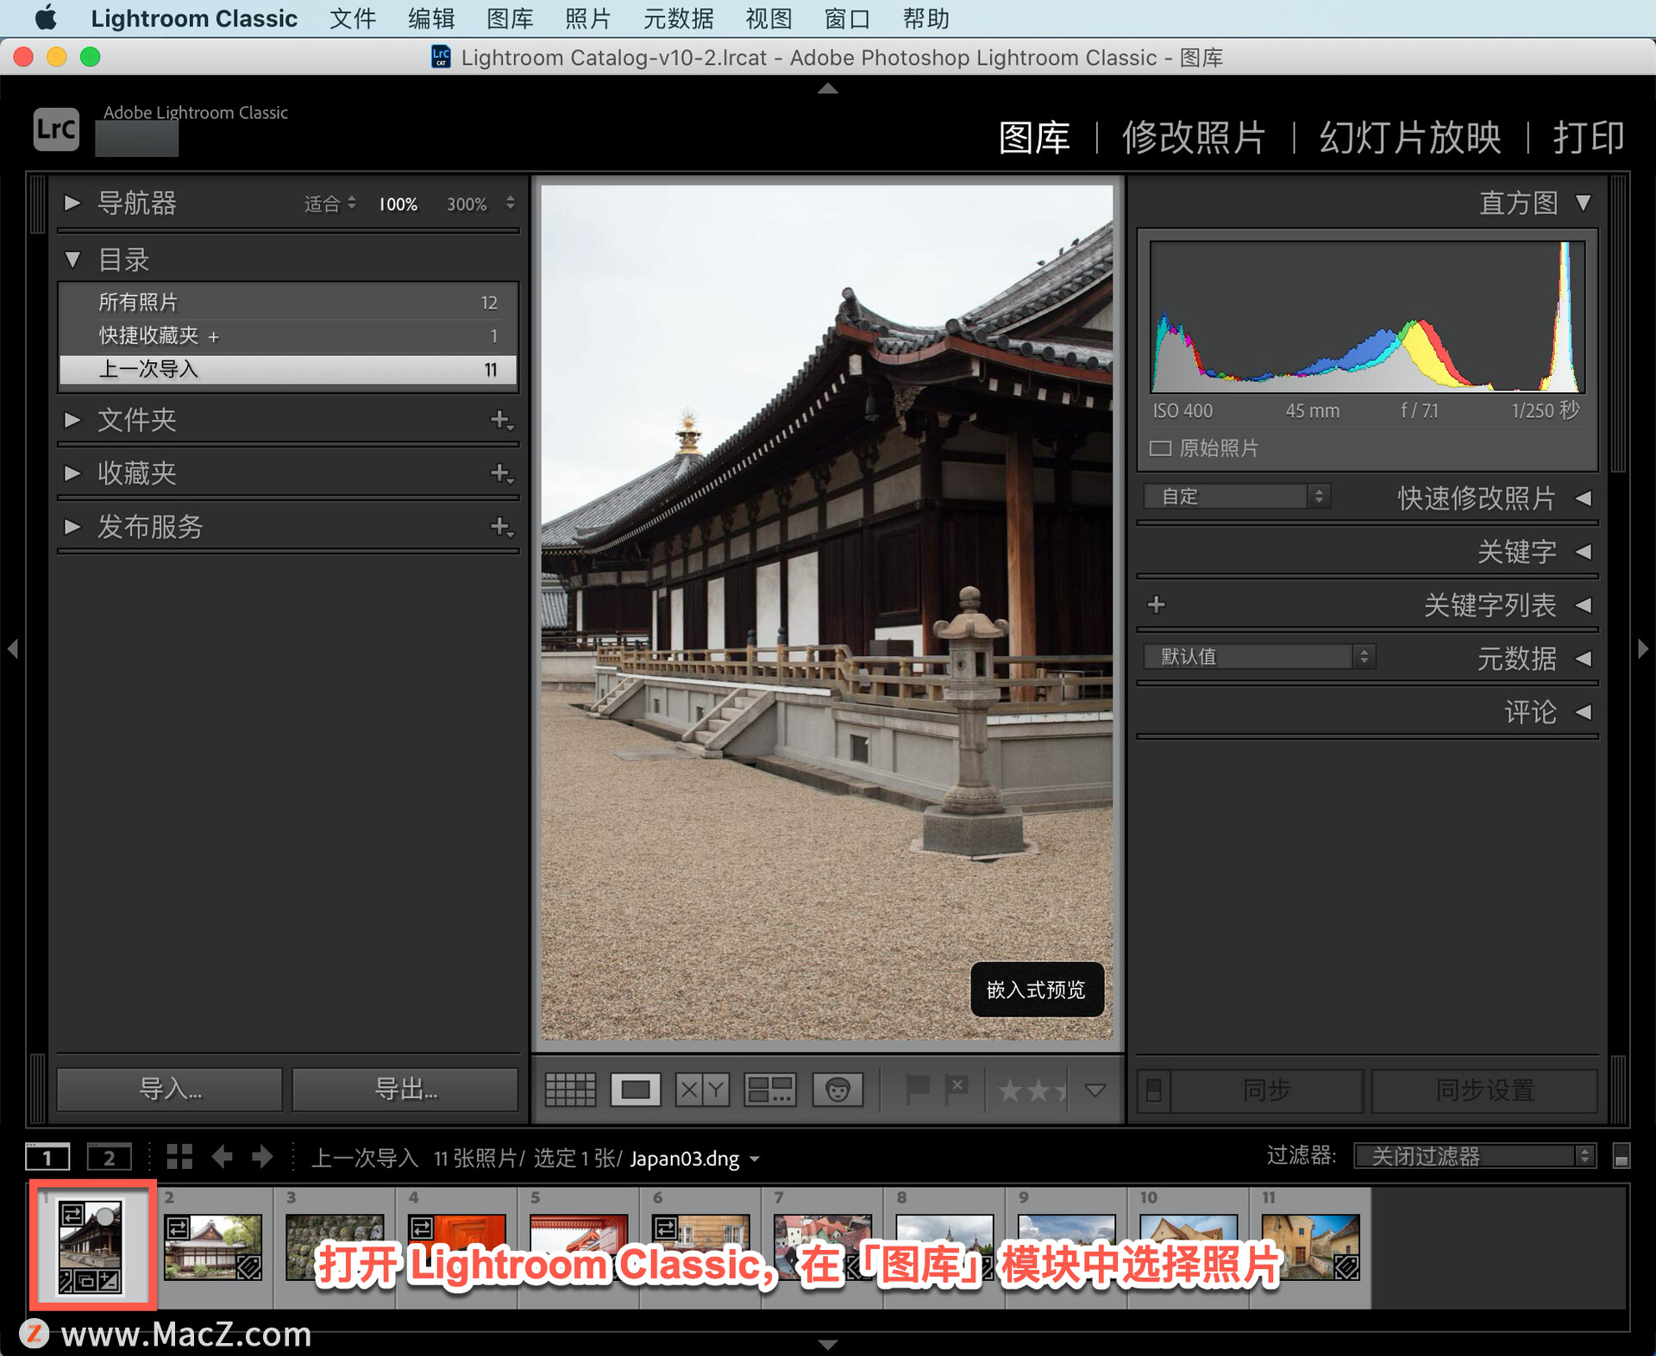
Task: Open the 元数据 menu in menu bar
Action: [x=678, y=18]
